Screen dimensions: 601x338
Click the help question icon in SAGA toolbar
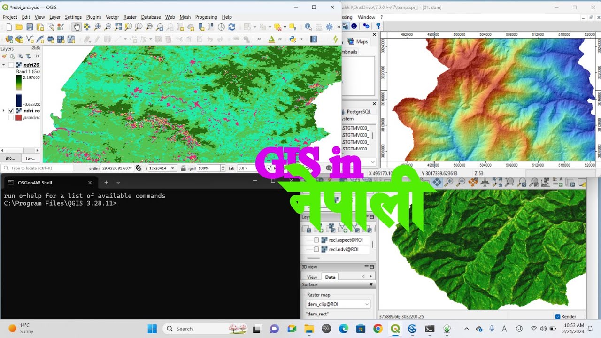tap(378, 26)
